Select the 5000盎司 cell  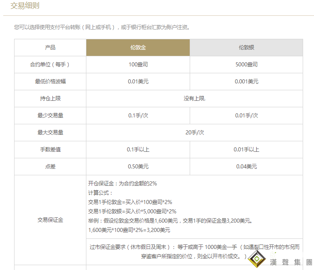click(x=246, y=64)
